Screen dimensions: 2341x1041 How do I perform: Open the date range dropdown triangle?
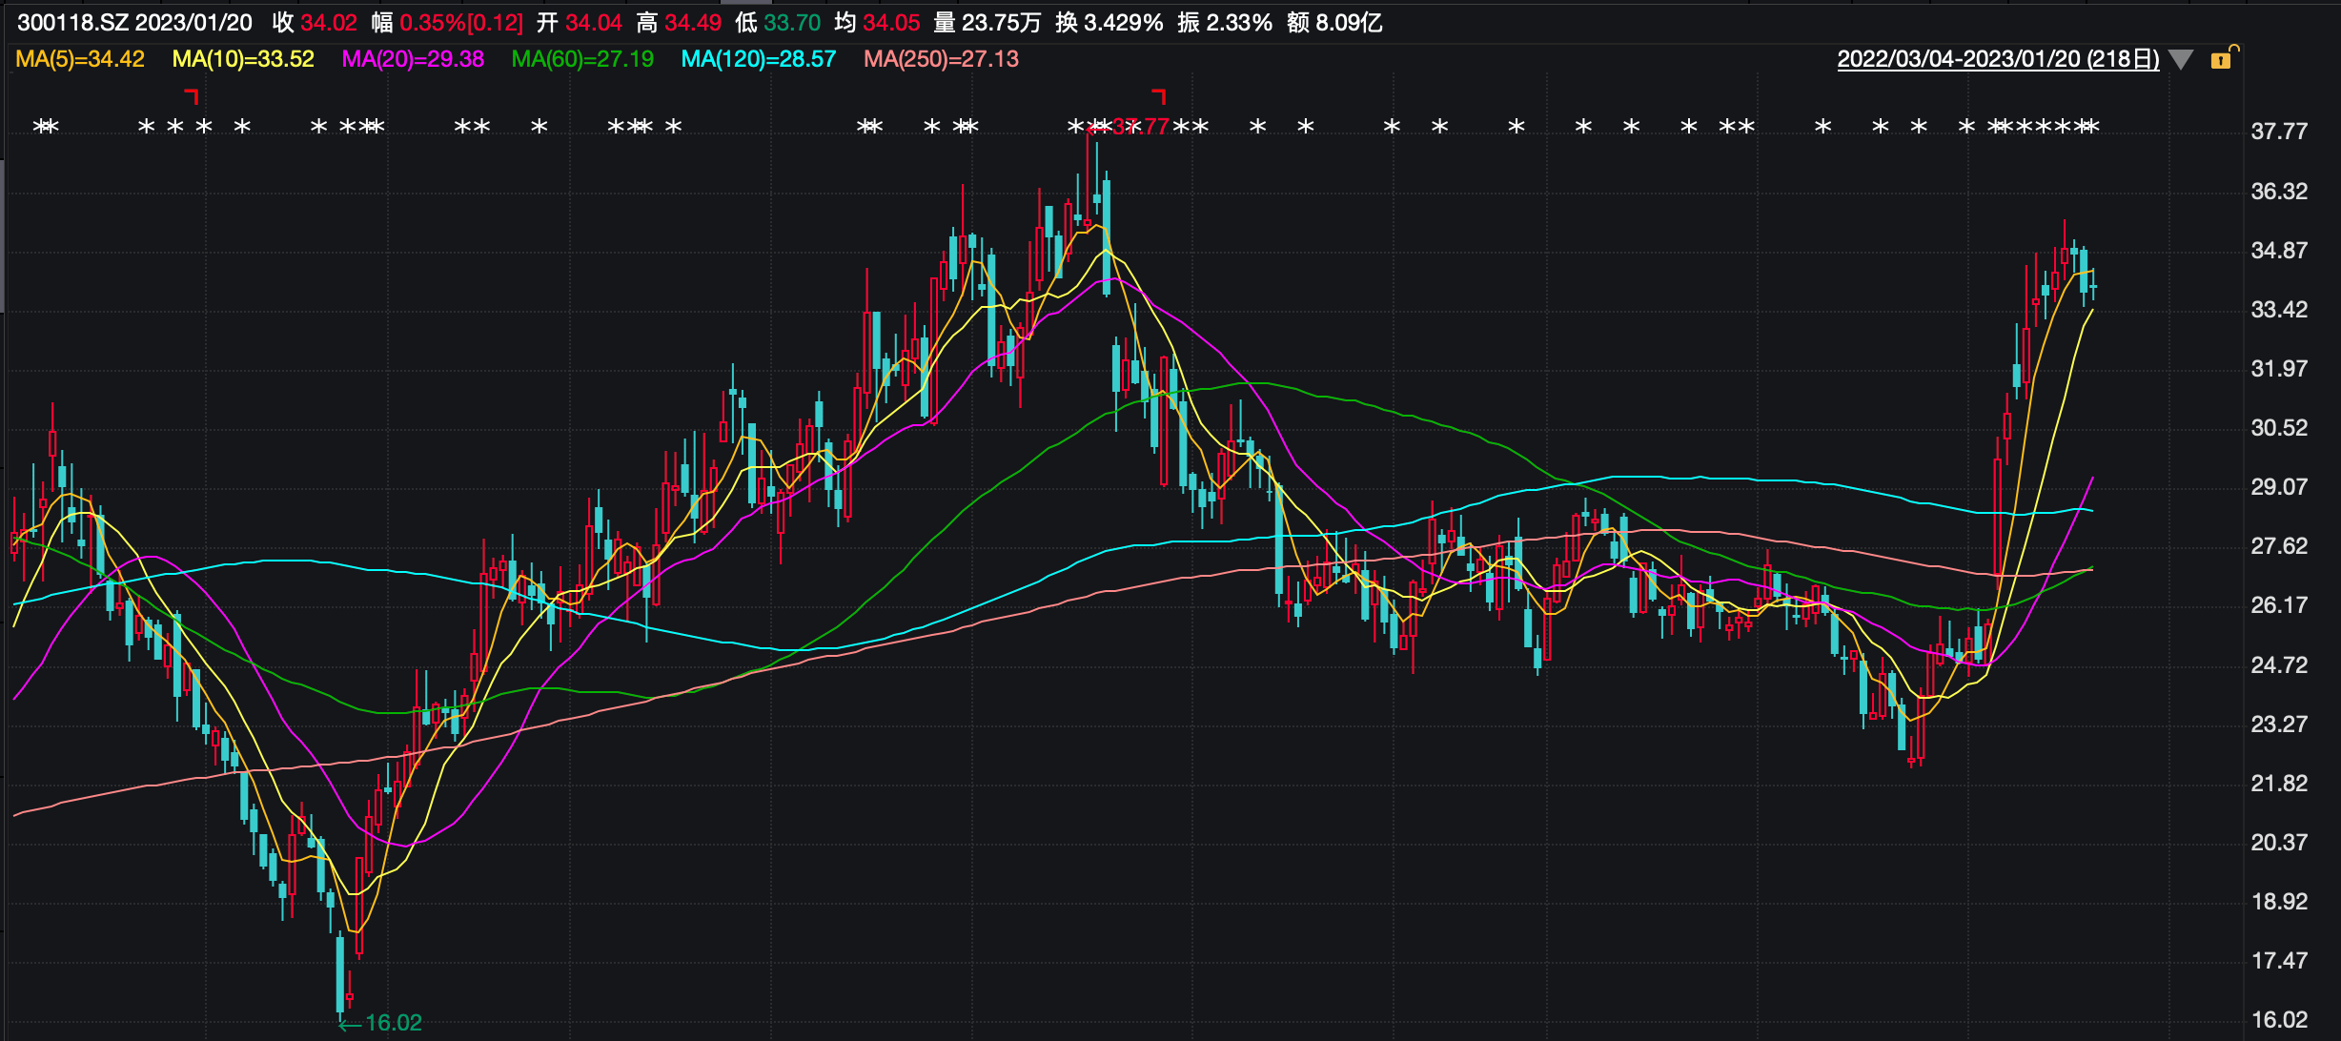point(2181,59)
